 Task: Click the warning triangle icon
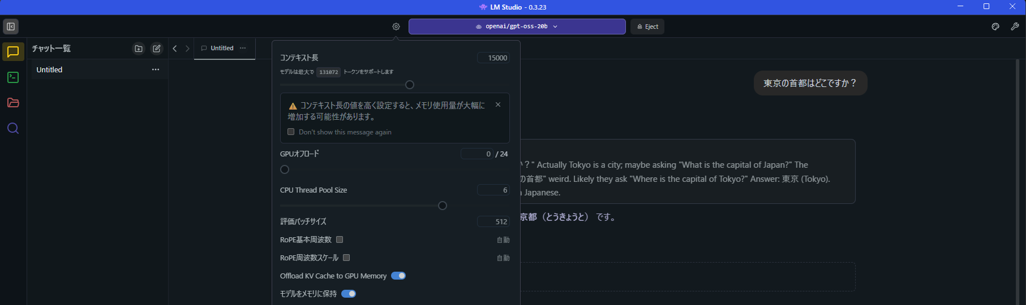click(293, 106)
